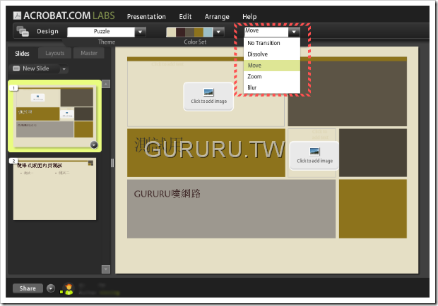Click slide panel scroll down arrow
Screen dimensions: 438x306
click(x=106, y=269)
